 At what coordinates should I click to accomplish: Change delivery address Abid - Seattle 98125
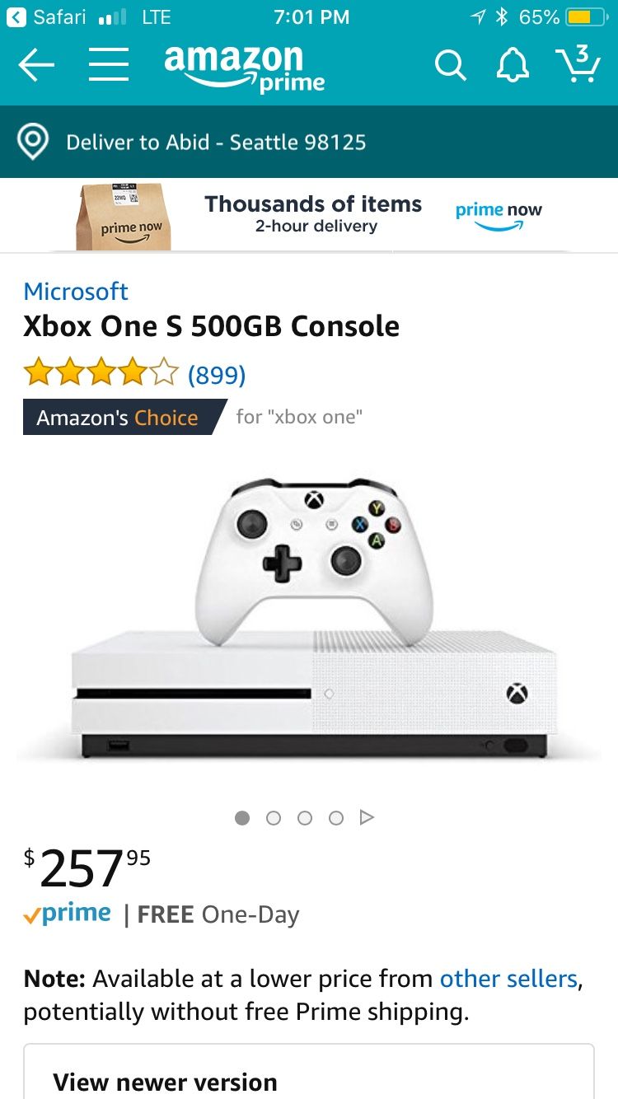tap(216, 142)
